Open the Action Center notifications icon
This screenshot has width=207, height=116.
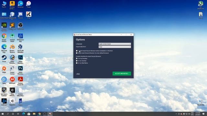coord(203,114)
